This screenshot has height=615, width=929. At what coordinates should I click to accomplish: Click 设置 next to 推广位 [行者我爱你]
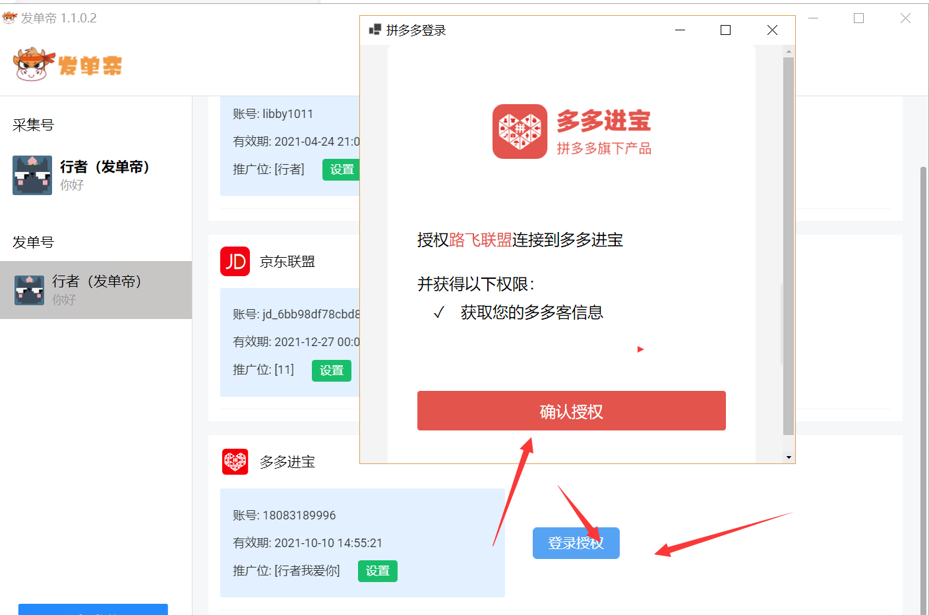click(377, 571)
